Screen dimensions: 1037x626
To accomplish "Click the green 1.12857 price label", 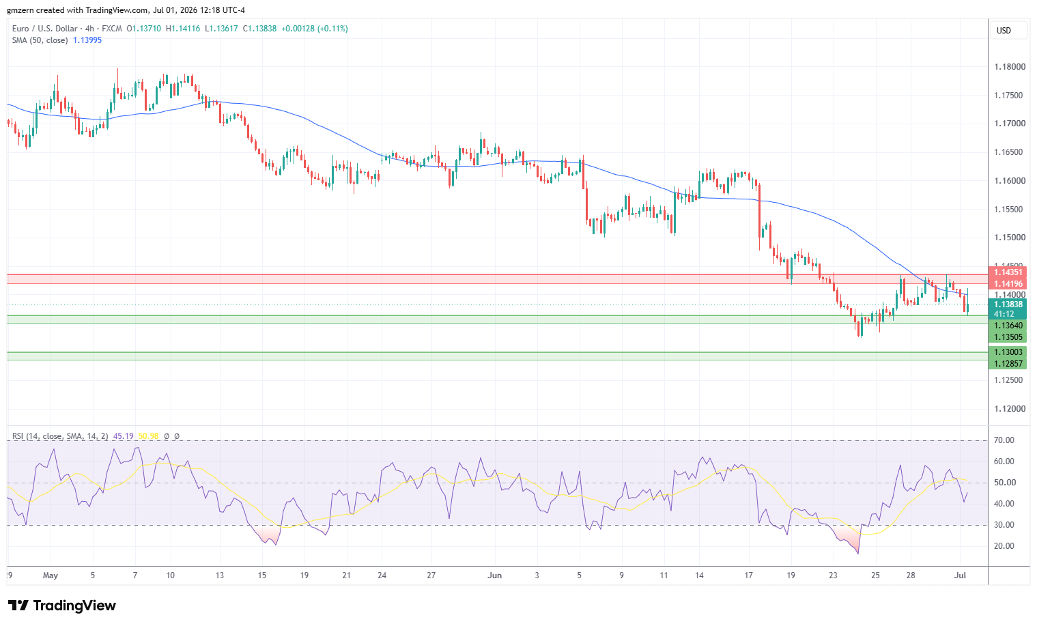I will pos(1008,364).
